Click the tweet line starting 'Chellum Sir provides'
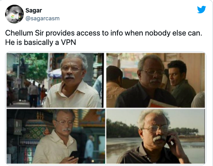The image size is (213, 166). (104, 33)
